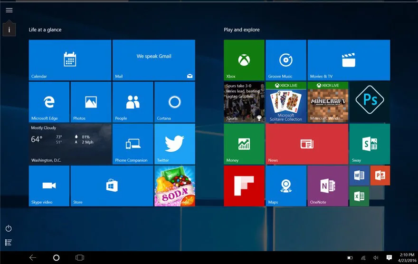Open the Action Center notification icon
The width and height of the screenshot is (418, 264).
389,258
